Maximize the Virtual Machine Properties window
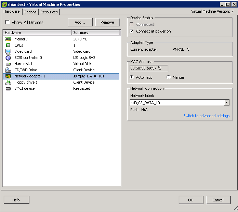The width and height of the screenshot is (238, 212). pos(228,4)
